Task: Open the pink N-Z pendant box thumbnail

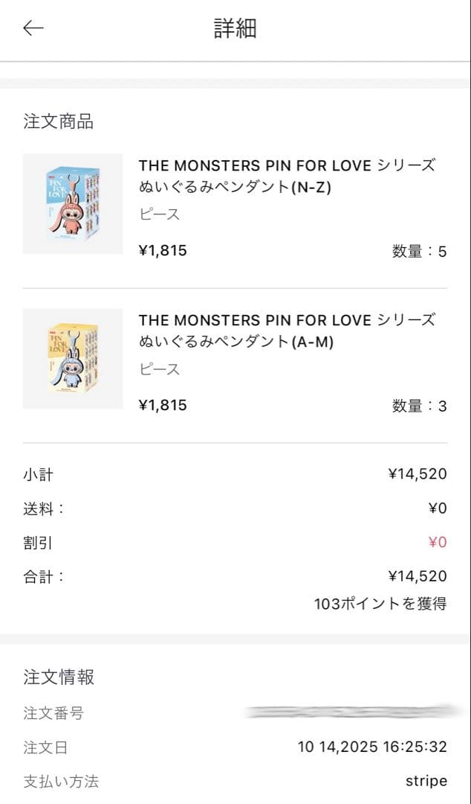Action: coord(72,204)
